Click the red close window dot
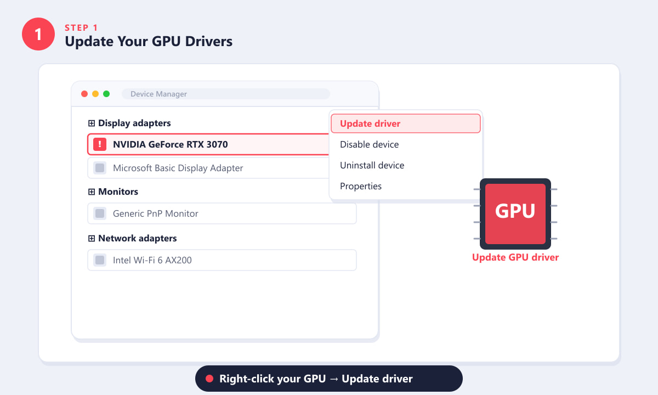 click(84, 94)
